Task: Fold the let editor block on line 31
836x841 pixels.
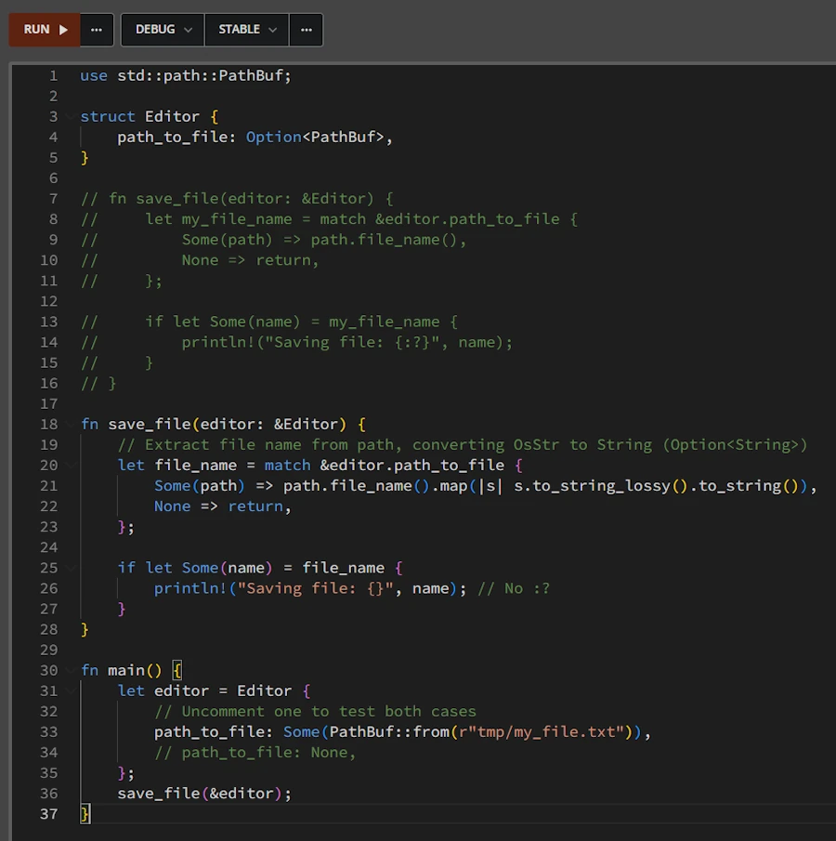Action: 70,691
